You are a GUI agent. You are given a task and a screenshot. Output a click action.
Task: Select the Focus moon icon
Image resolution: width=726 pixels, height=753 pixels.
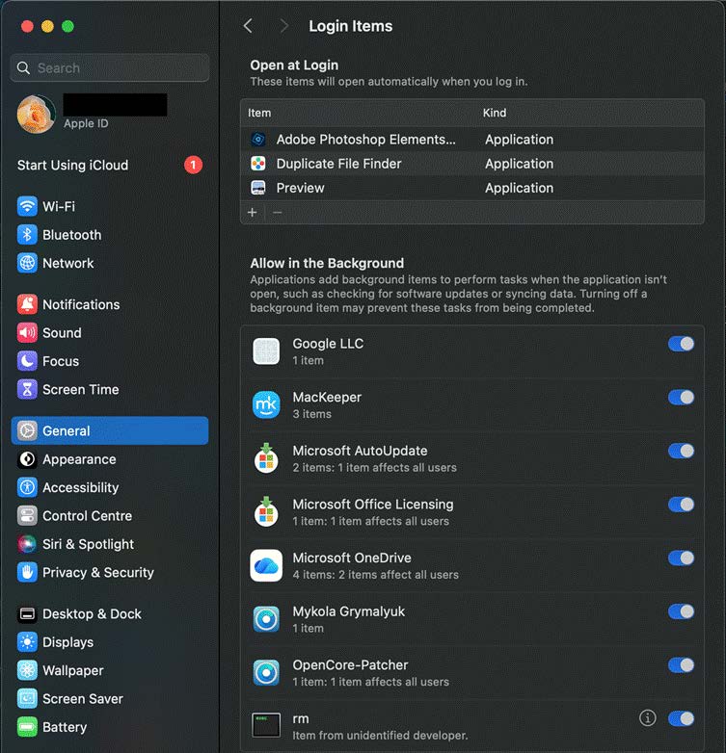coord(27,361)
